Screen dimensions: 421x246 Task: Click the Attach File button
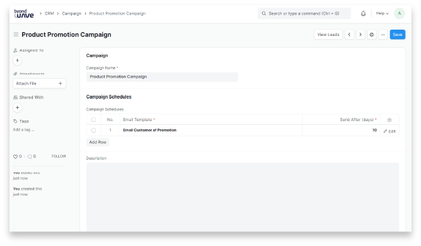[x=39, y=83]
